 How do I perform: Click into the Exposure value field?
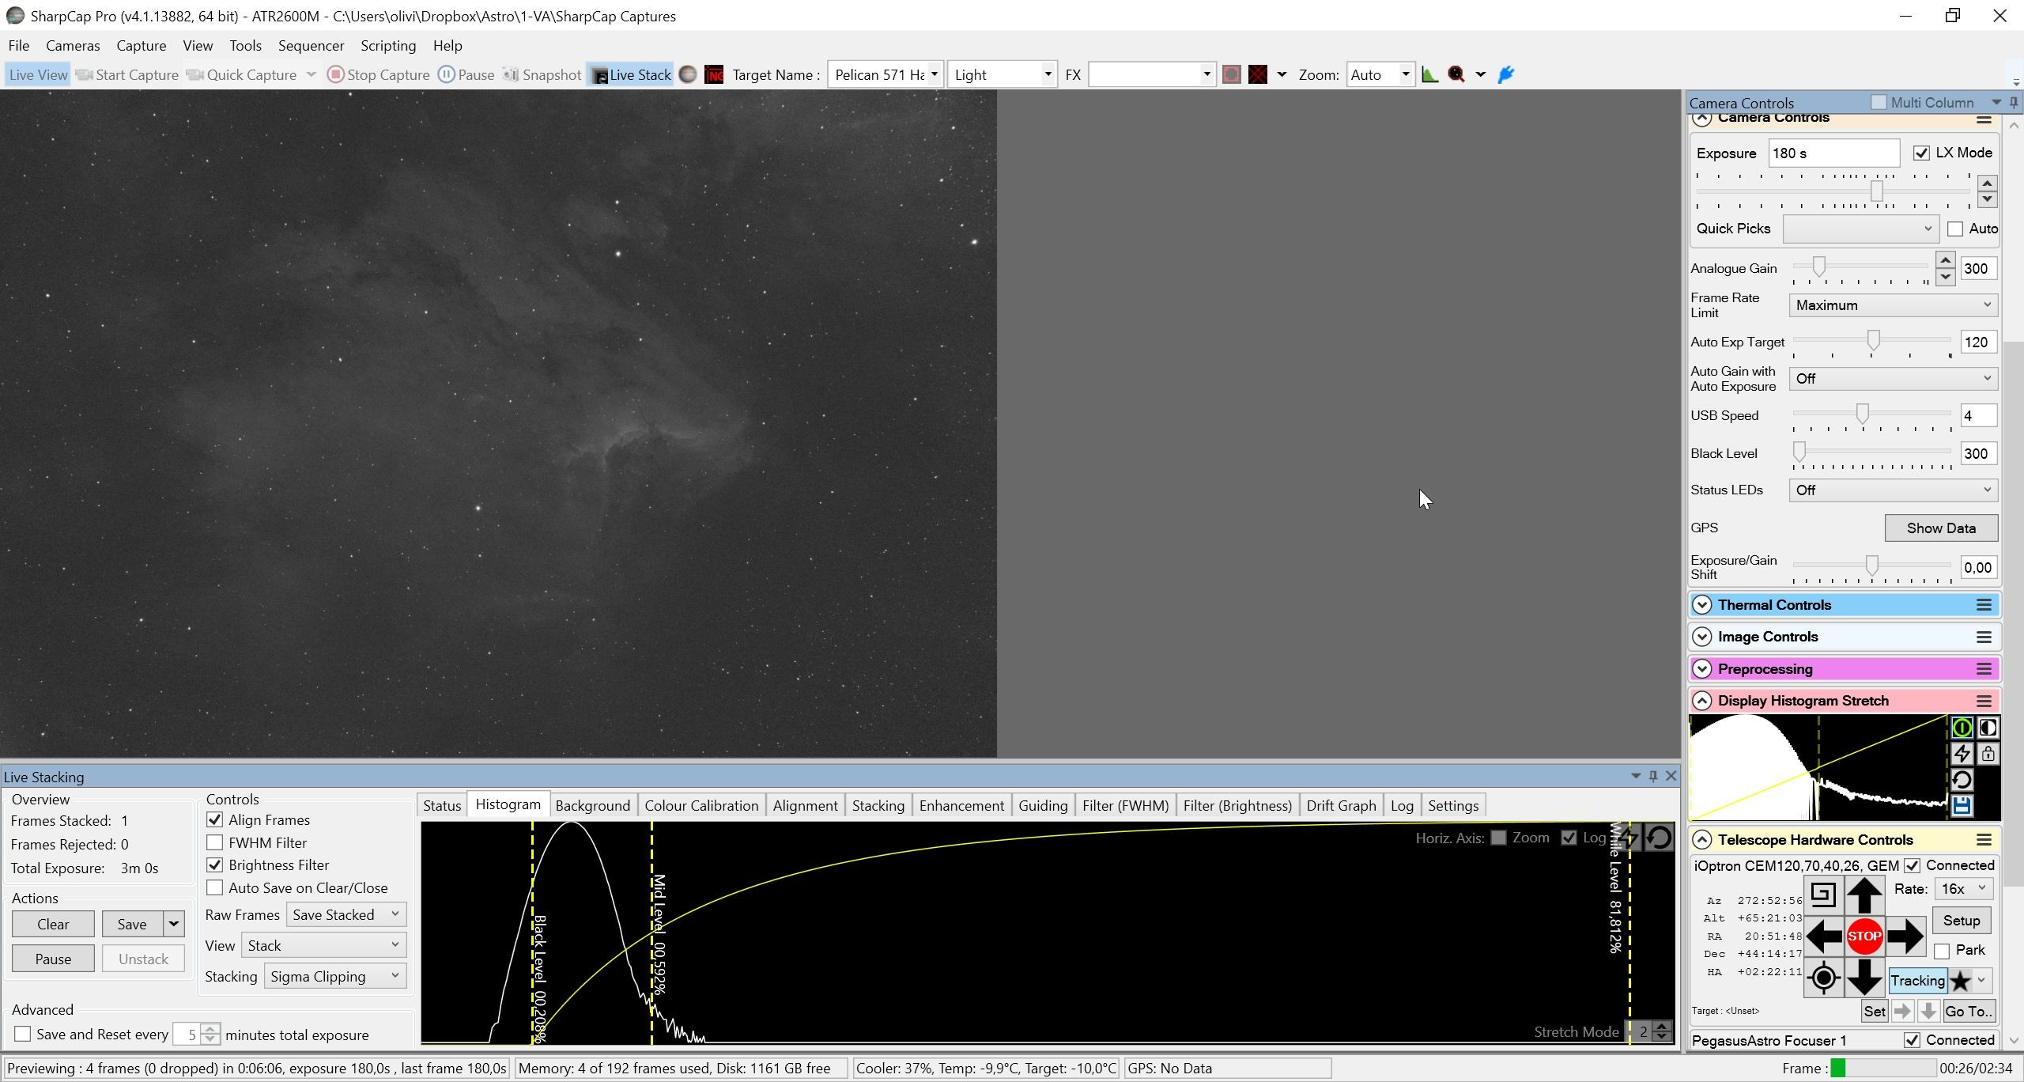[x=1833, y=153]
